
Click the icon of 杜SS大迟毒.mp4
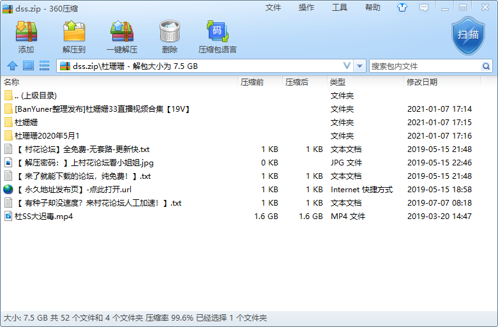point(8,216)
